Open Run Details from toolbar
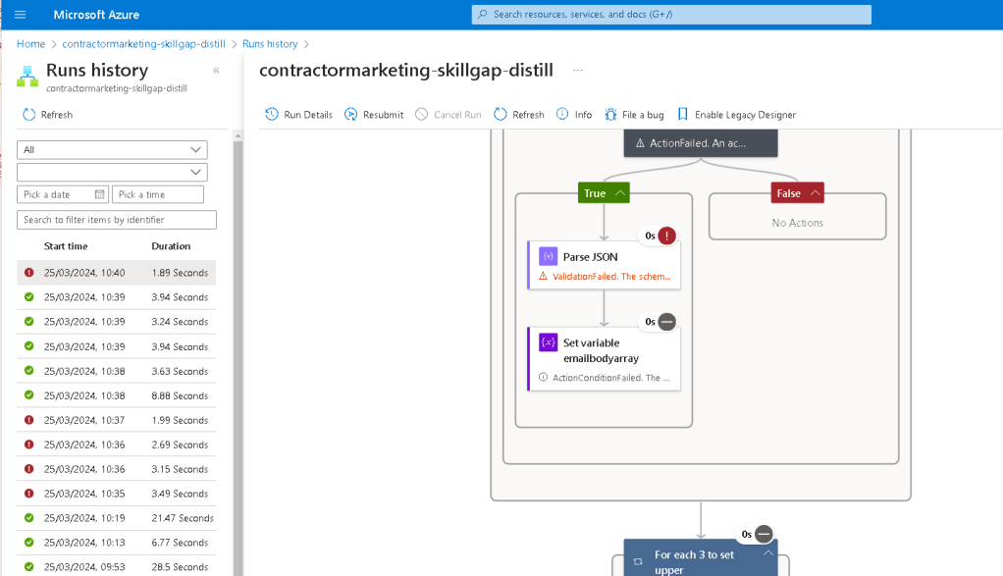 (298, 115)
